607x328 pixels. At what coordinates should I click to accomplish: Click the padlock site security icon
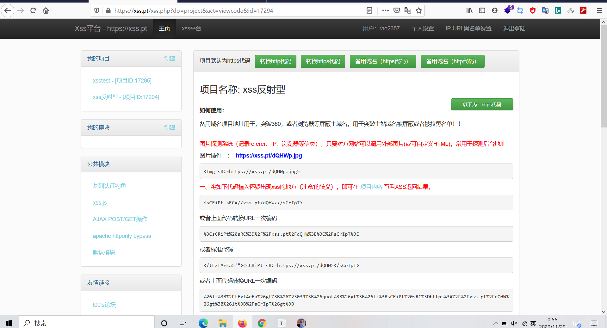click(x=108, y=11)
